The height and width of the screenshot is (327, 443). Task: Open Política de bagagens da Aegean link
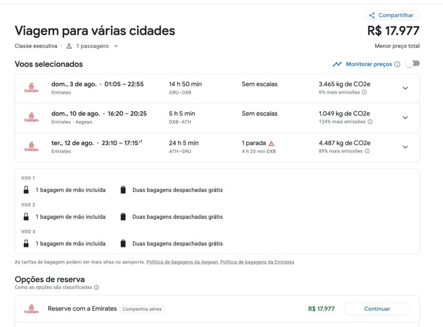point(183,262)
